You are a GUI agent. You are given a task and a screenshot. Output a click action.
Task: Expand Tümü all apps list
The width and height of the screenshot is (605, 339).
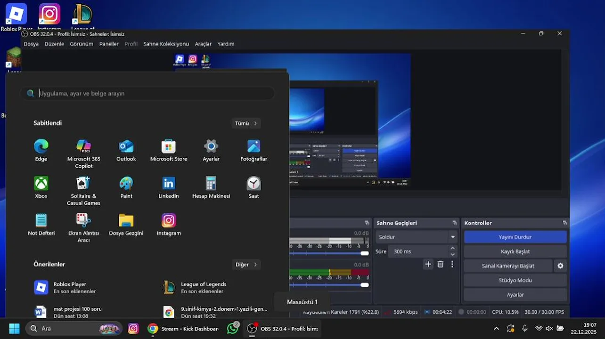(246, 123)
